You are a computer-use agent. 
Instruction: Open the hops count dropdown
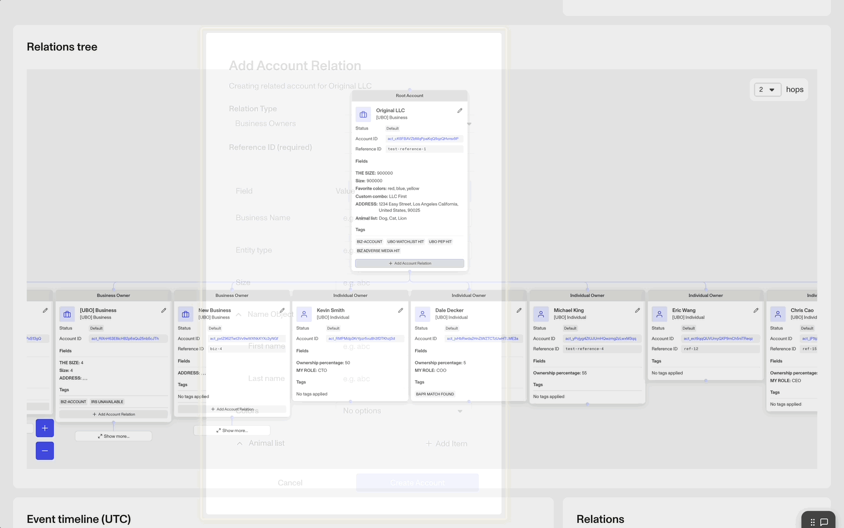pyautogui.click(x=767, y=90)
